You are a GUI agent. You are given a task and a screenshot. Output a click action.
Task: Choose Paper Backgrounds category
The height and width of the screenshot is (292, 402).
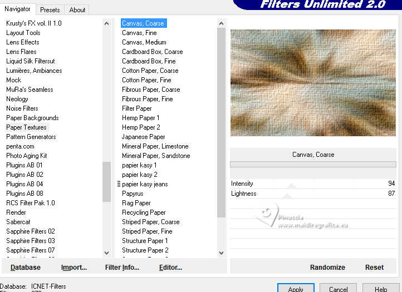pos(32,118)
